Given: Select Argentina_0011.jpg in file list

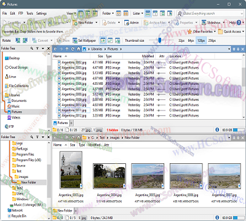Looking at the screenshot, I should click(74, 110).
